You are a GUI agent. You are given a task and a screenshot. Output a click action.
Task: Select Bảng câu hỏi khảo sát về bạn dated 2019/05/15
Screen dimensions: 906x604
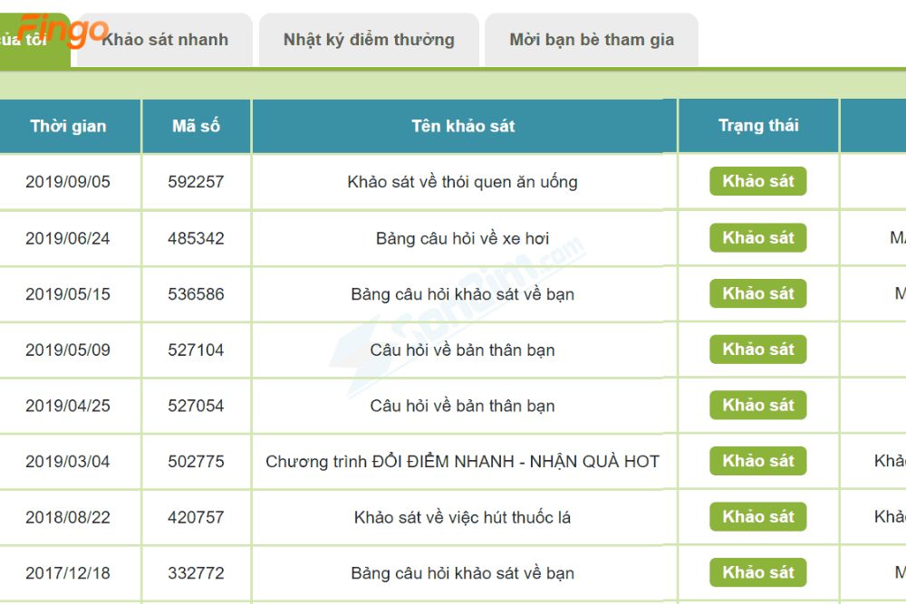(x=462, y=294)
